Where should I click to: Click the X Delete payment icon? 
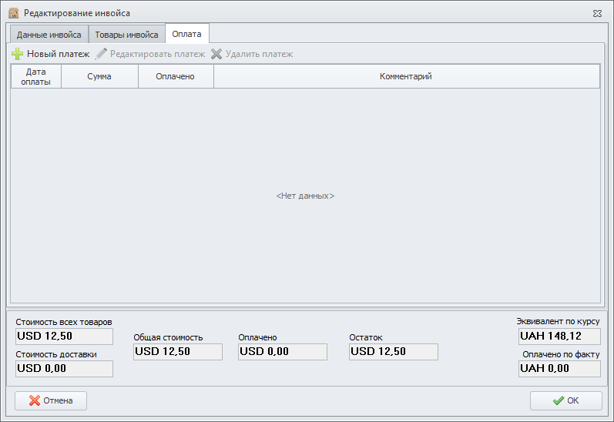(x=216, y=54)
